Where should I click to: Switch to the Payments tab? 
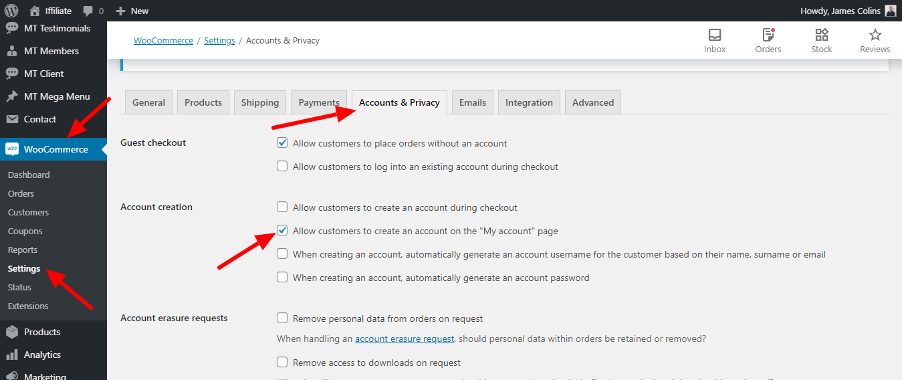coord(319,102)
